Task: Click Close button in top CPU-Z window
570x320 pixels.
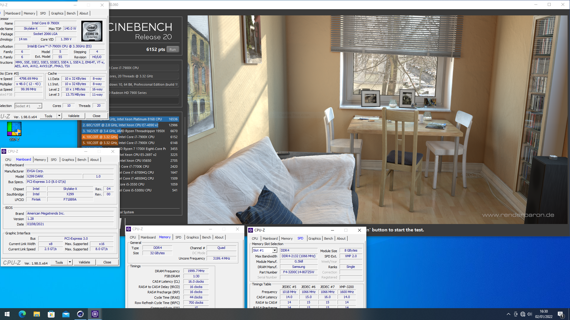Action: click(96, 116)
